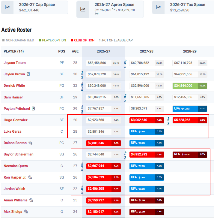Click Baylor Scheierman's RFA / $14.9M badge

[x=190, y=155]
